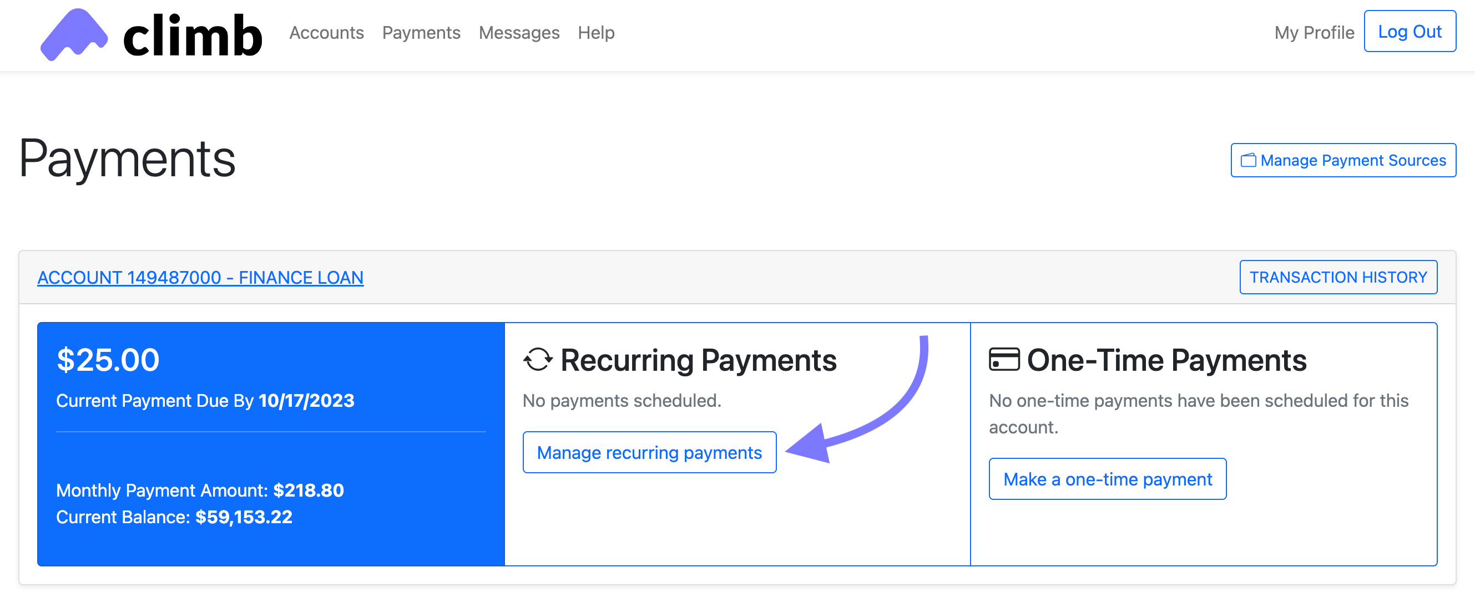
Task: Click the purple mountain logo mark
Action: coord(73,34)
